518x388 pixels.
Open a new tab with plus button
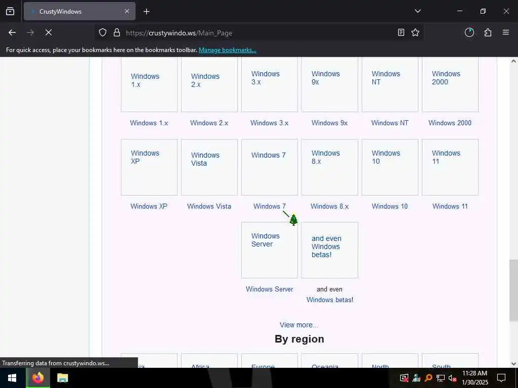[147, 12]
